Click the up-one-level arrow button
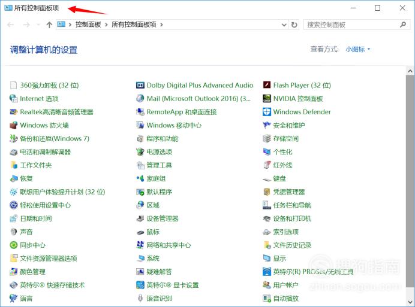This screenshot has width=415, height=307. [49, 25]
